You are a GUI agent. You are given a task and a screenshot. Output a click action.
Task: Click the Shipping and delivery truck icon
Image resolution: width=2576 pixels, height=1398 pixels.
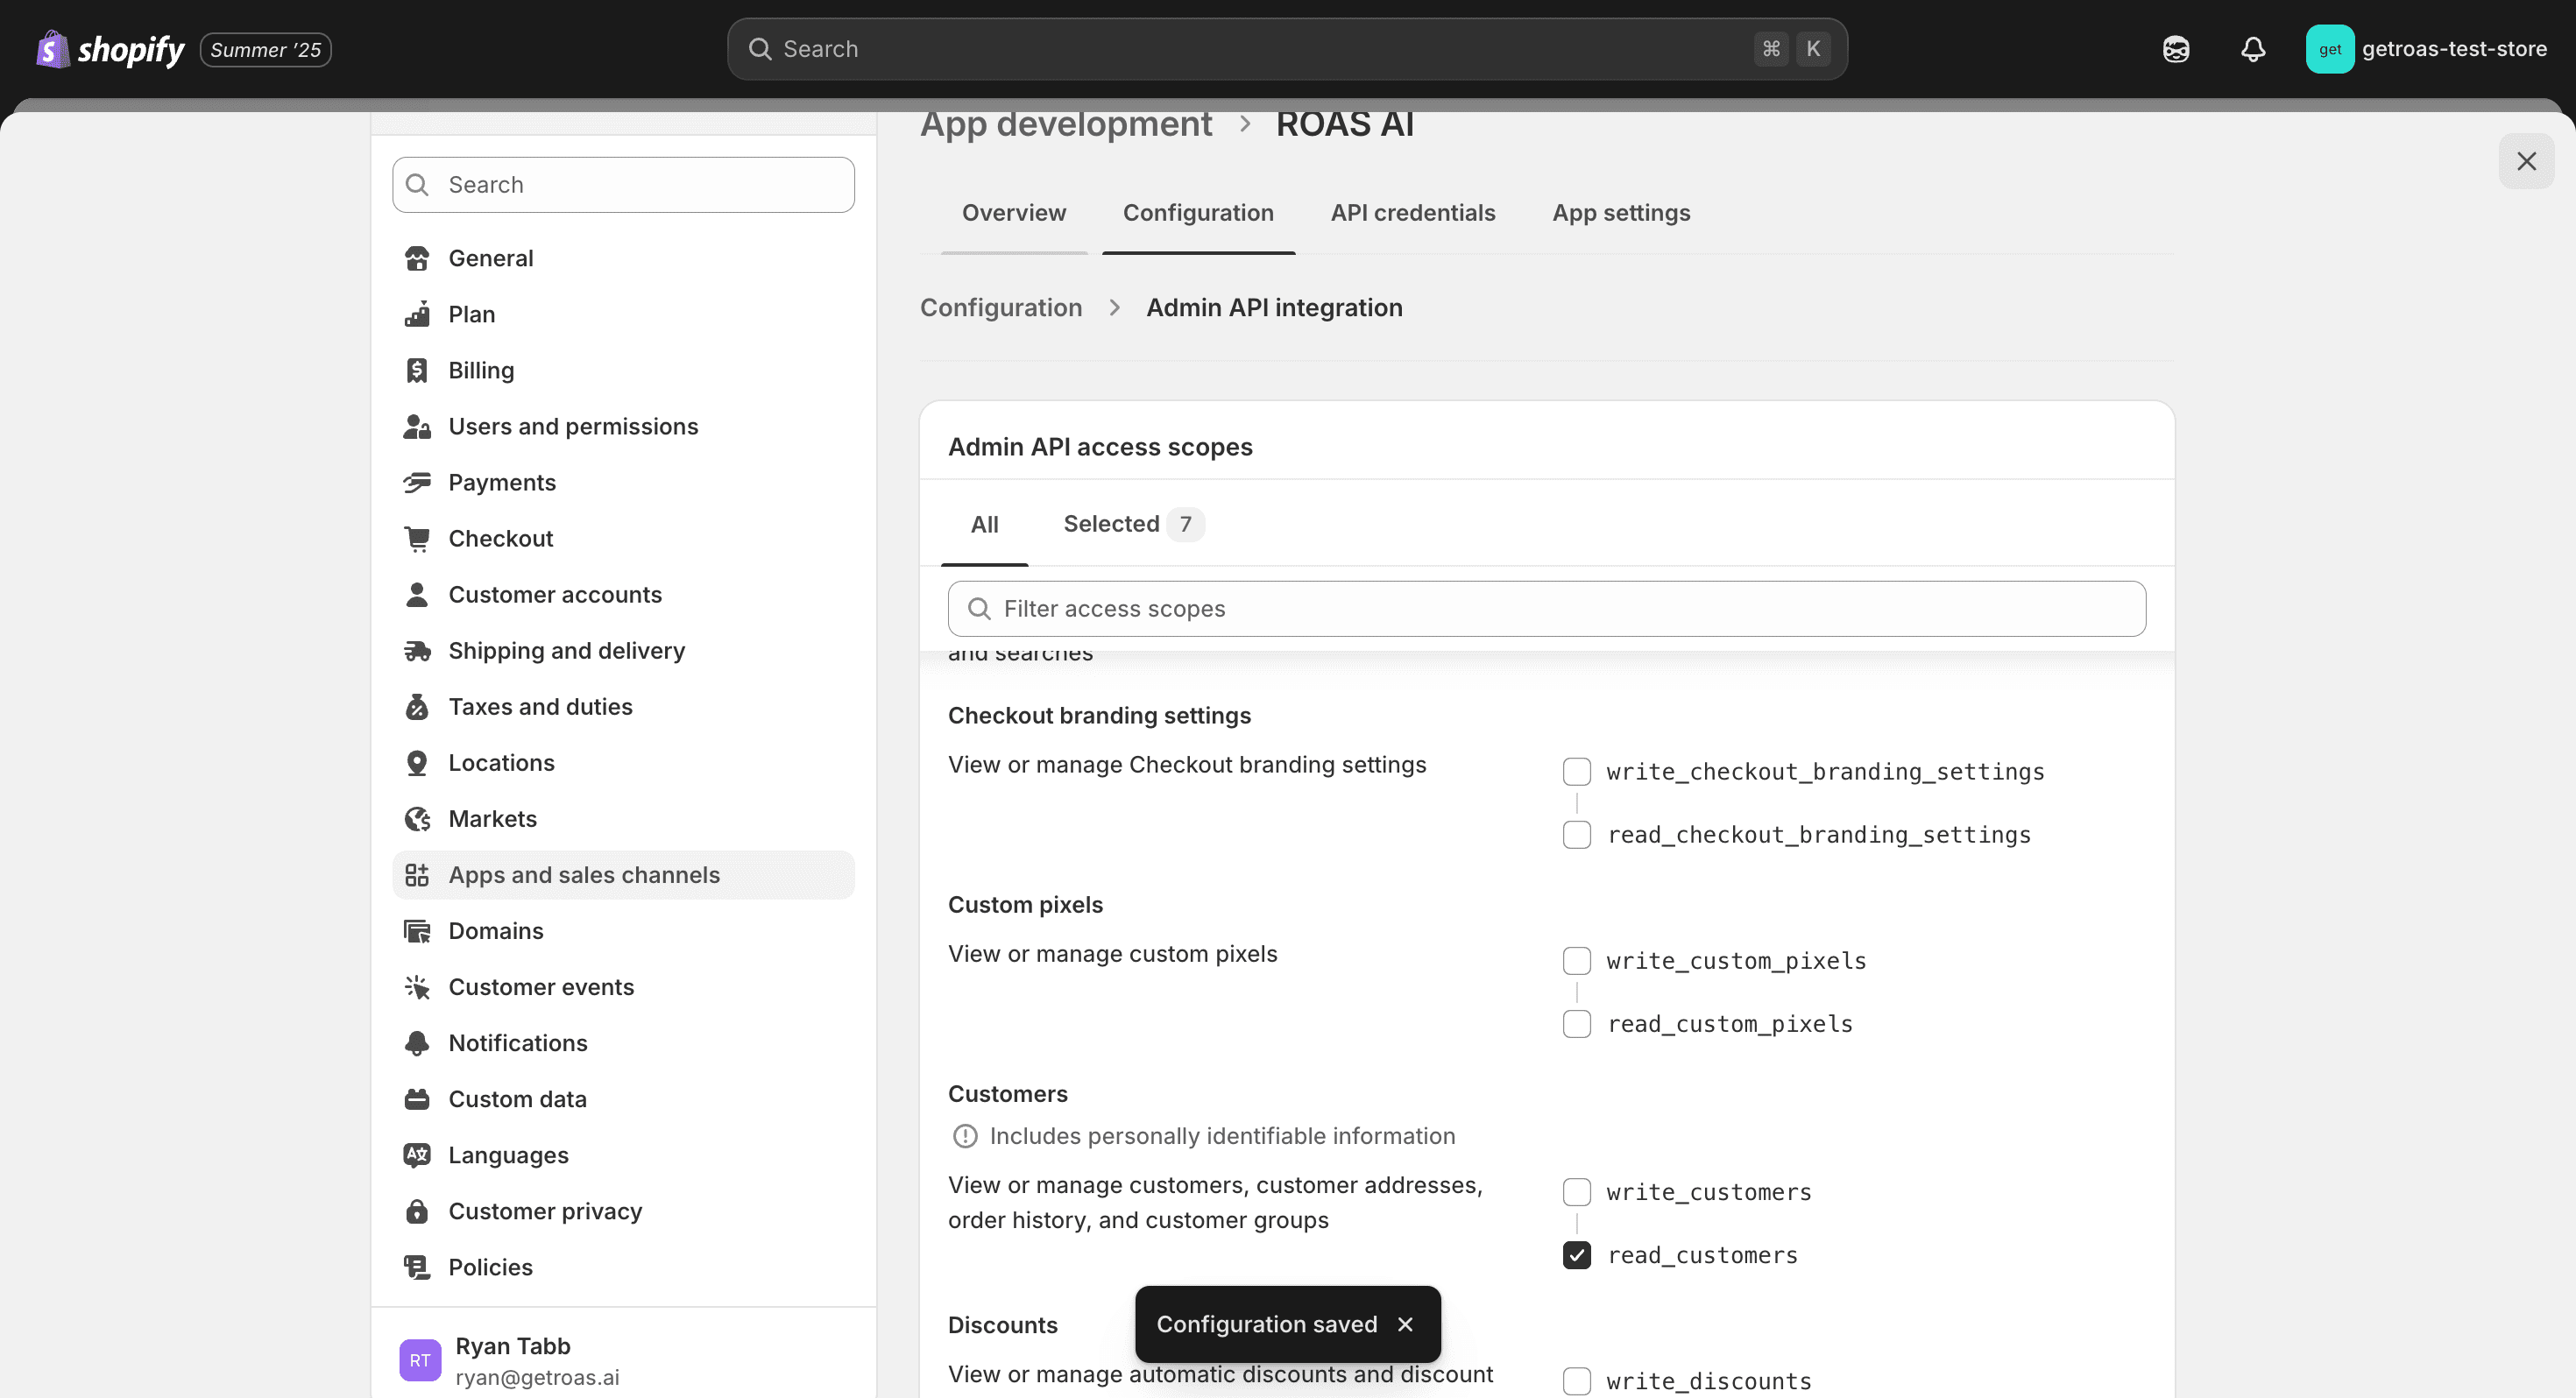click(417, 650)
